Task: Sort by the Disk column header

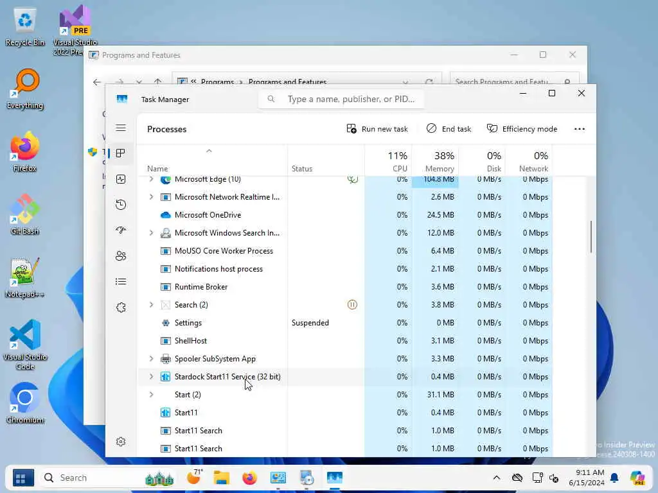Action: pos(482,160)
